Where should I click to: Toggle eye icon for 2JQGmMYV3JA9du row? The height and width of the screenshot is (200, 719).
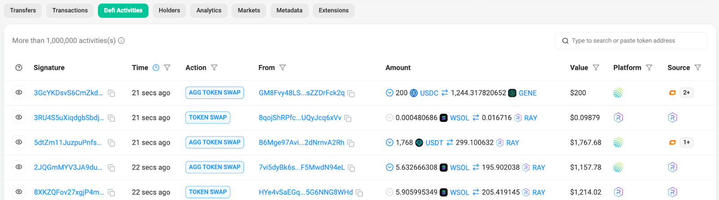[x=19, y=167]
